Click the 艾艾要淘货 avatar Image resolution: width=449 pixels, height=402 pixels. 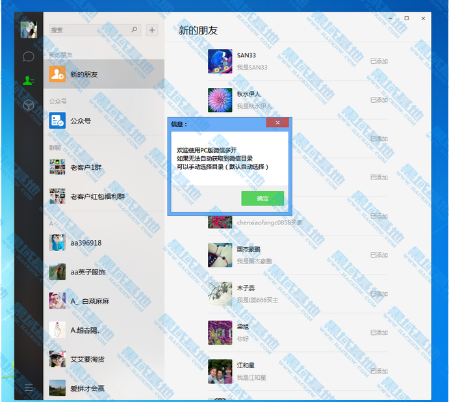click(57, 359)
